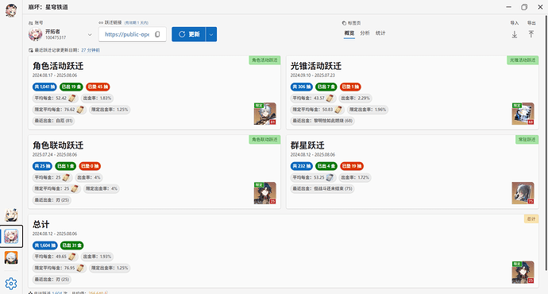Open the dropdown arrow next to 更新 button
The width and height of the screenshot is (548, 294).
[211, 34]
